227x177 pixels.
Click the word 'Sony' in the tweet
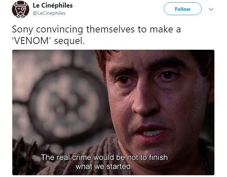23,30
